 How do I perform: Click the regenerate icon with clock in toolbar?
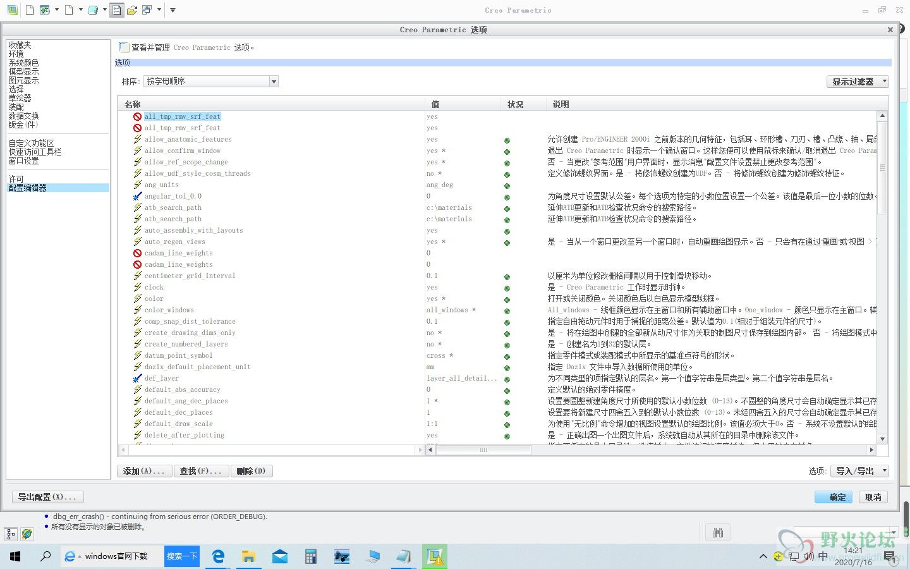pyautogui.click(x=45, y=10)
